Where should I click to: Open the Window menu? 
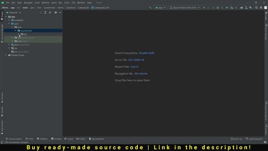[x=81, y=3]
